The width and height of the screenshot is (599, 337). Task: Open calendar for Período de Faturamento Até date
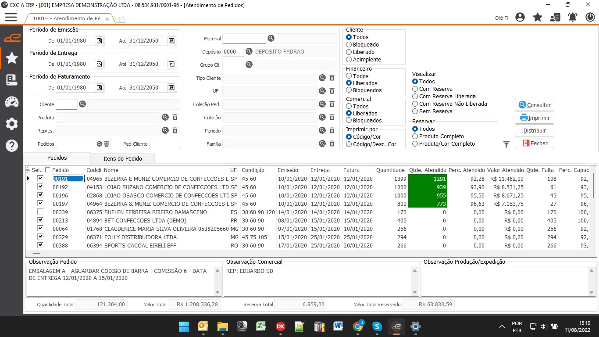coord(171,88)
